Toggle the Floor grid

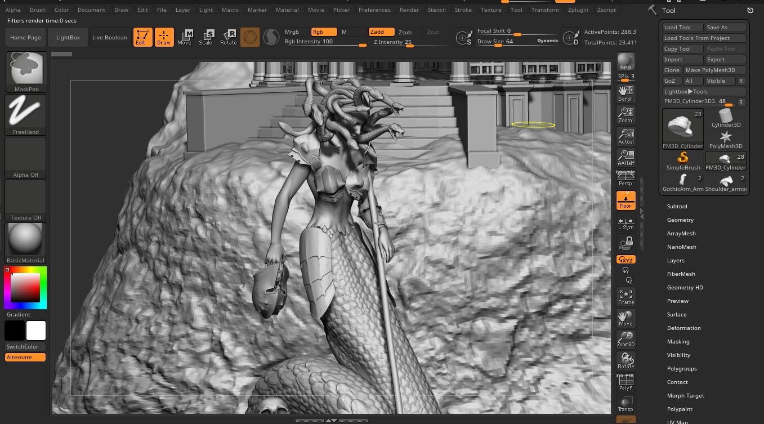tap(626, 200)
